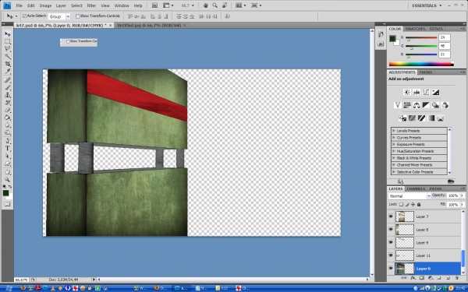
Task: Click the Layer 0 thumbnail
Action: 405,269
